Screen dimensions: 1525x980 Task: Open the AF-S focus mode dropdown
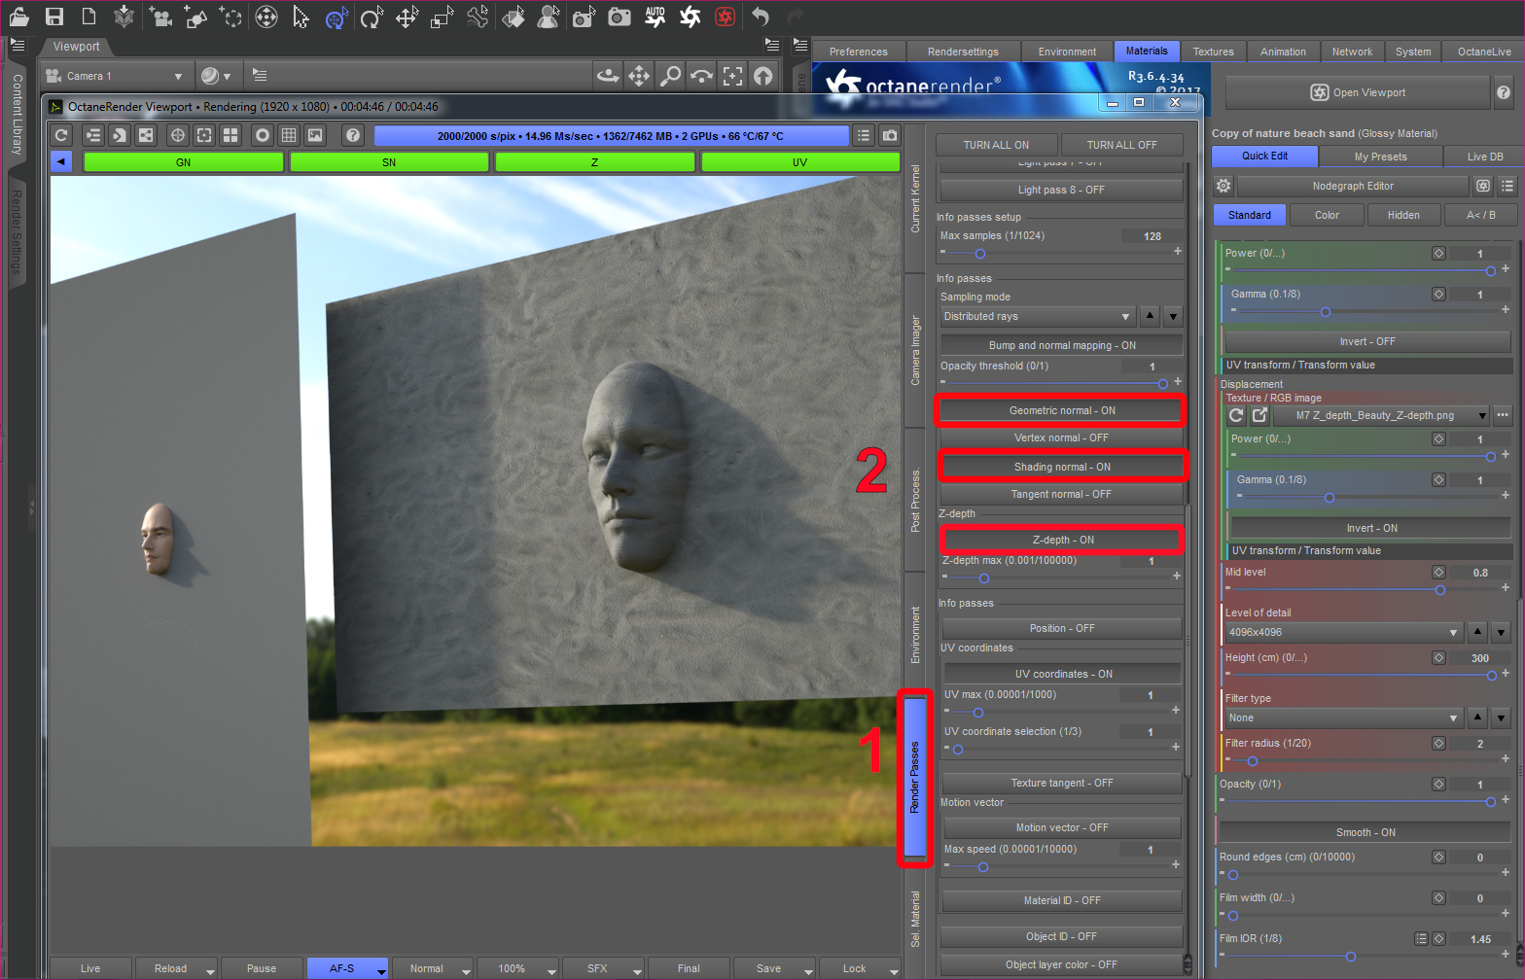point(347,968)
